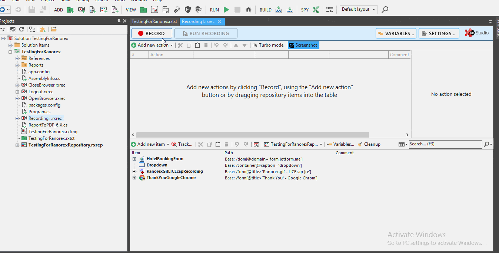The height and width of the screenshot is (253, 499).
Task: Click the Rebuild icon next to Build
Action: click(x=290, y=10)
